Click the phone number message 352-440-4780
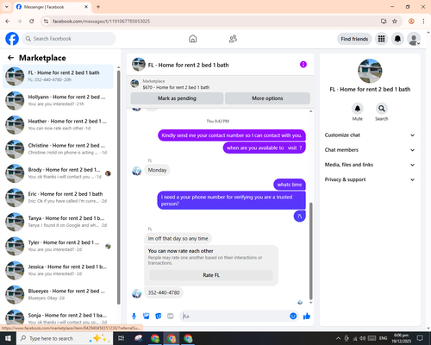The height and width of the screenshot is (345, 431). coord(164,292)
